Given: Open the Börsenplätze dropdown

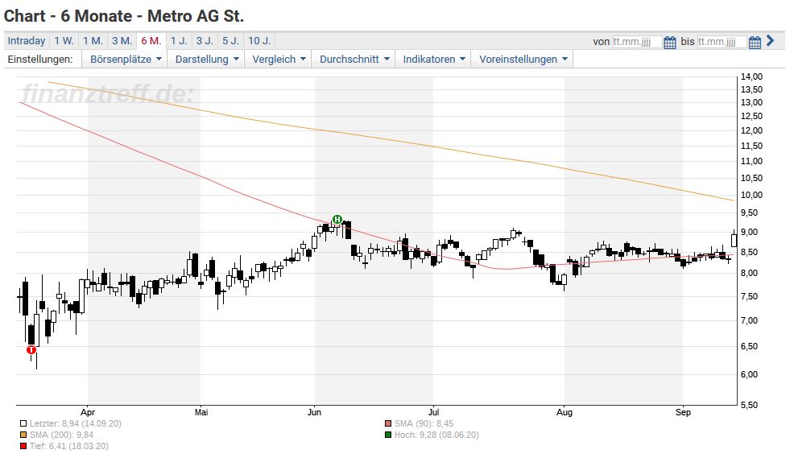Looking at the screenshot, I should pos(126,60).
